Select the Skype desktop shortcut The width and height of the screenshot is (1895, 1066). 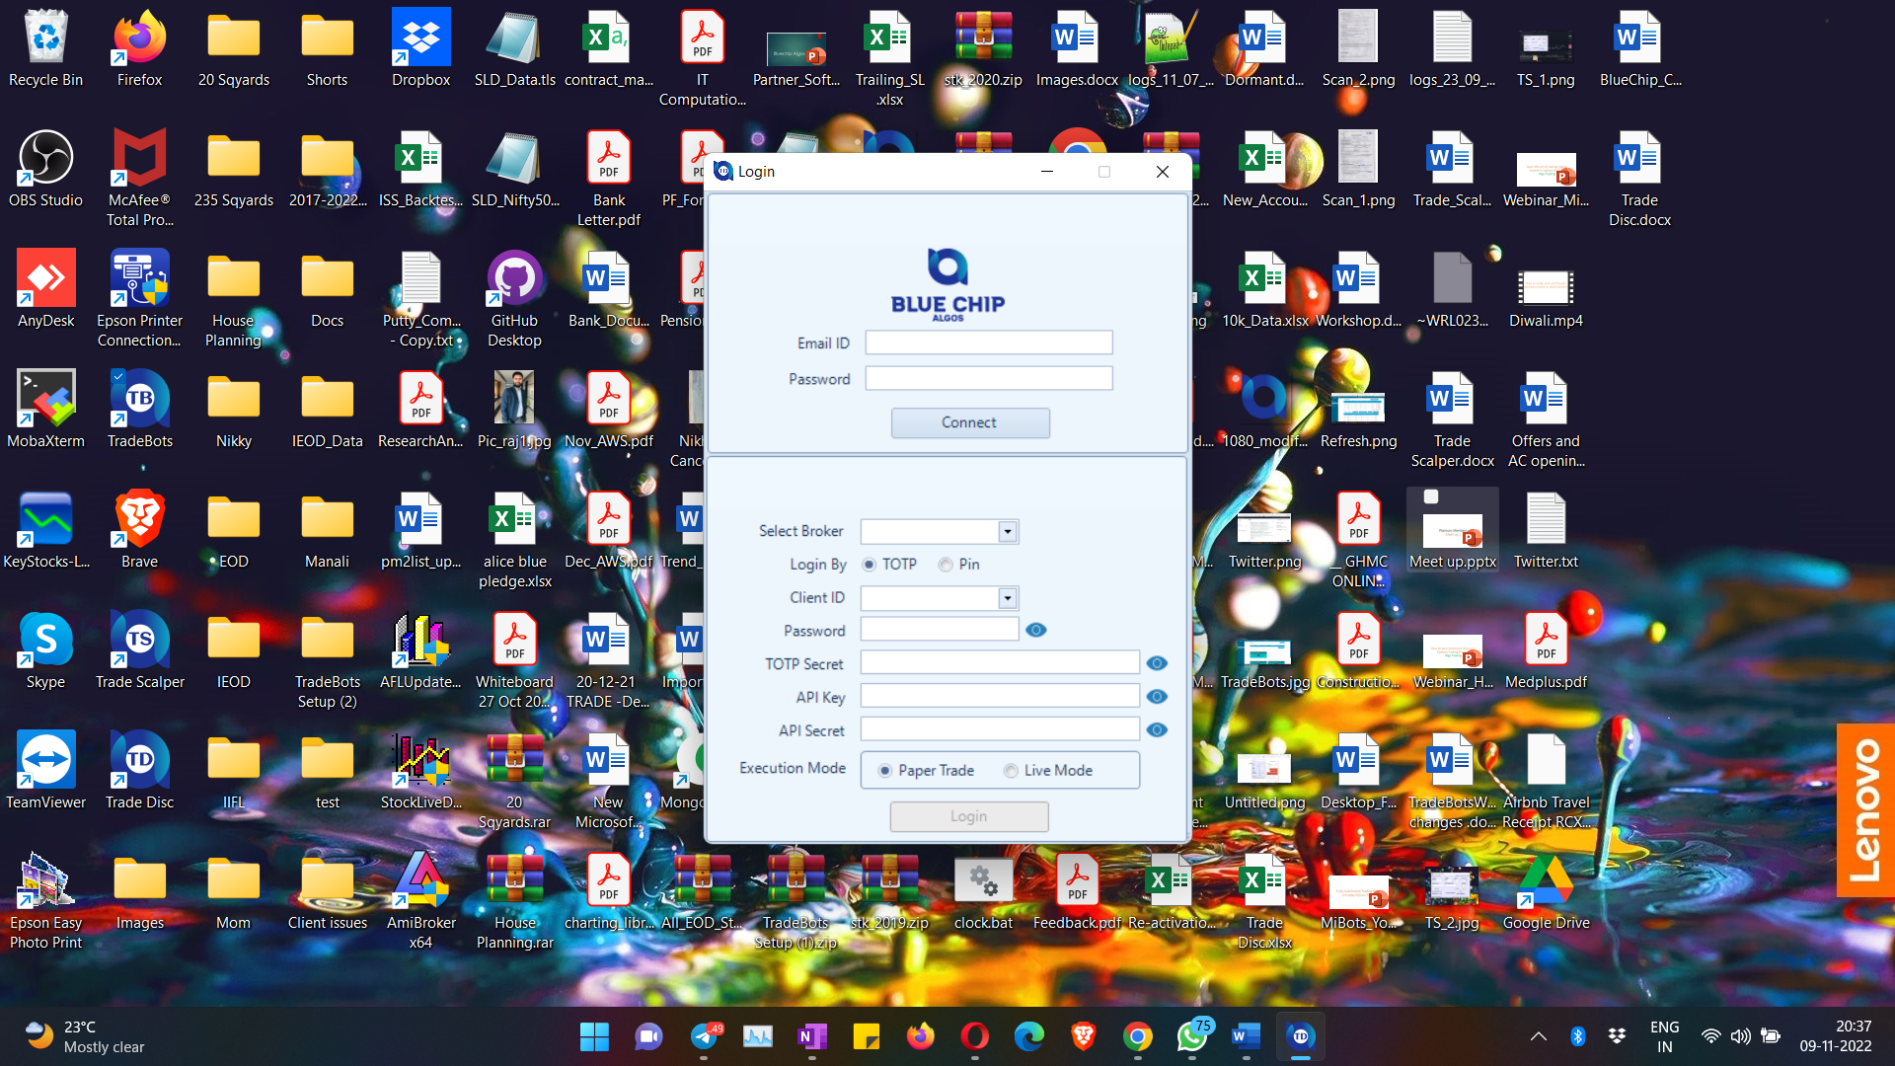[45, 651]
